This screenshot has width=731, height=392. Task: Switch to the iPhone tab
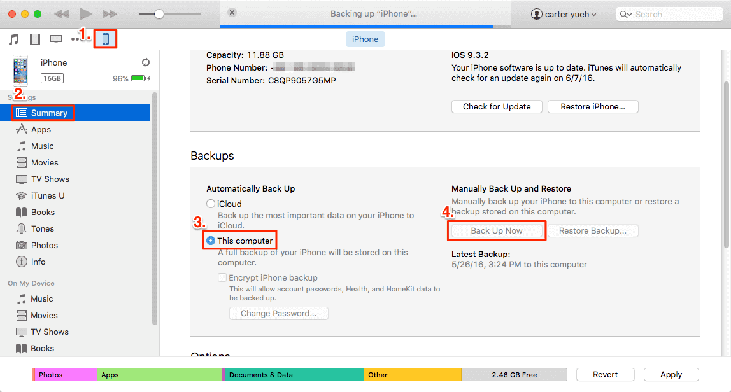point(365,39)
